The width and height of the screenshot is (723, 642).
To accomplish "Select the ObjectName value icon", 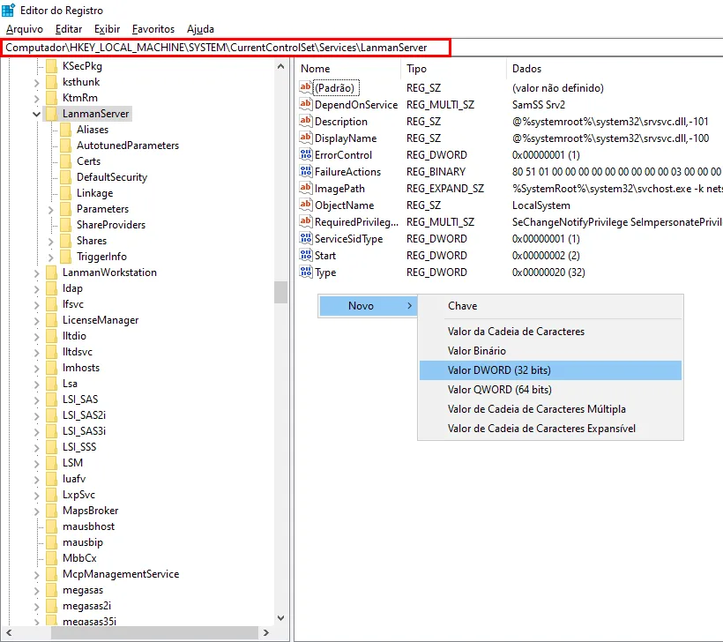I will point(305,205).
